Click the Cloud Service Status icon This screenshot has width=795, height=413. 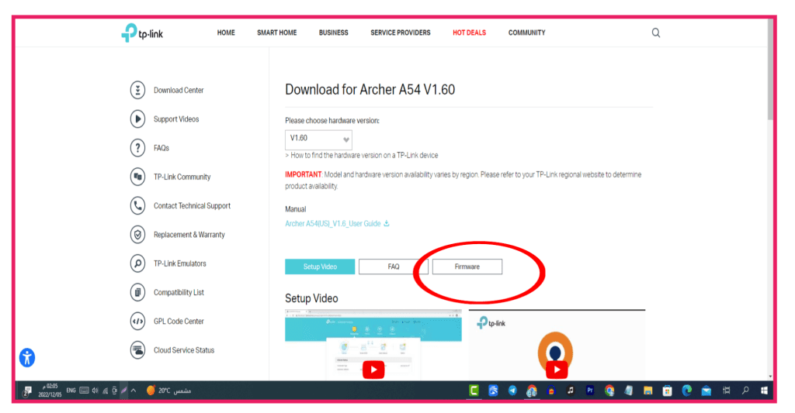137,349
